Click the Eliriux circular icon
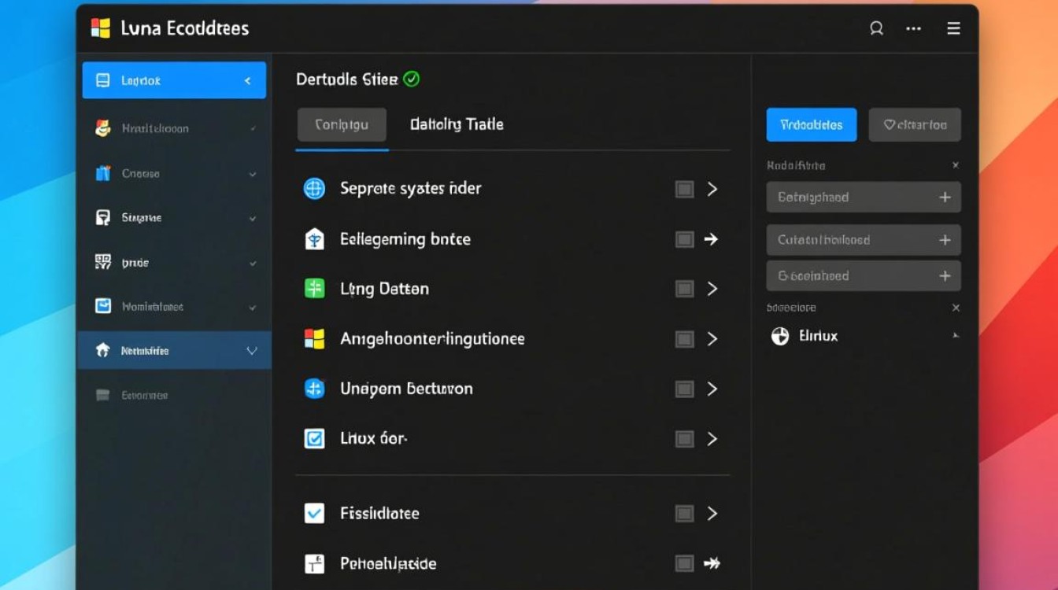Image resolution: width=1058 pixels, height=590 pixels. click(x=779, y=337)
